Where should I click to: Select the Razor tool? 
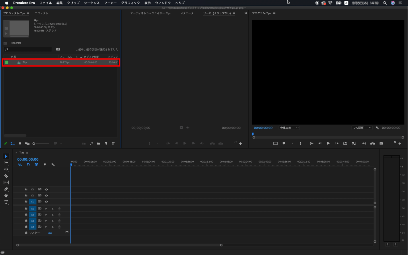coord(6,176)
